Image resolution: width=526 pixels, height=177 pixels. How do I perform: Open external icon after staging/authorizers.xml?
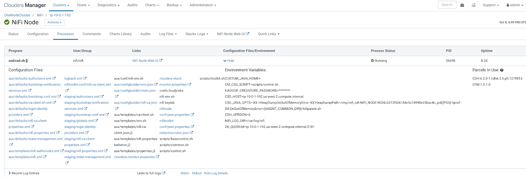click(x=102, y=96)
